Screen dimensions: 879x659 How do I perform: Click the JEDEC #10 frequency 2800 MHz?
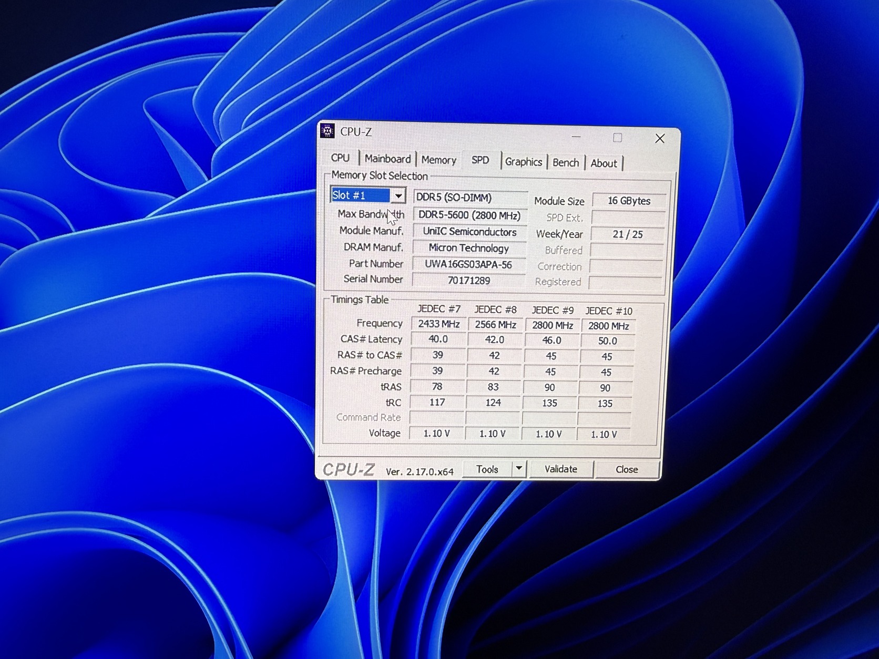click(x=608, y=326)
